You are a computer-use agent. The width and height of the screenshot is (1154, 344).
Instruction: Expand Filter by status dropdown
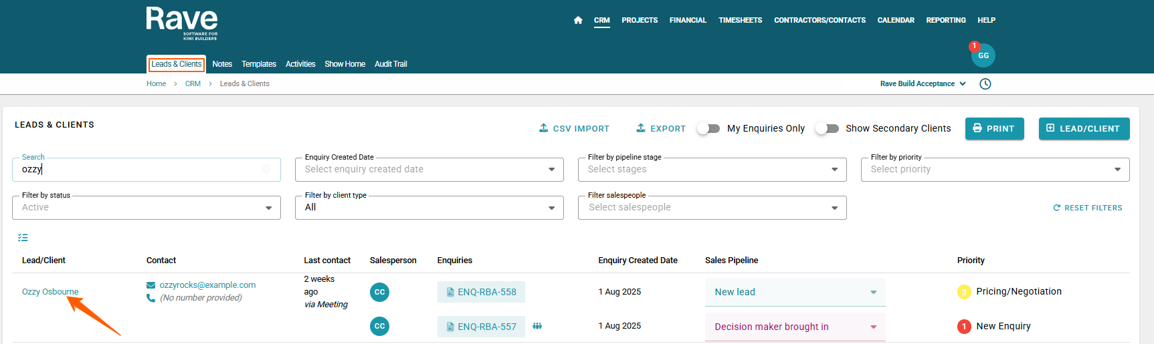tap(146, 208)
